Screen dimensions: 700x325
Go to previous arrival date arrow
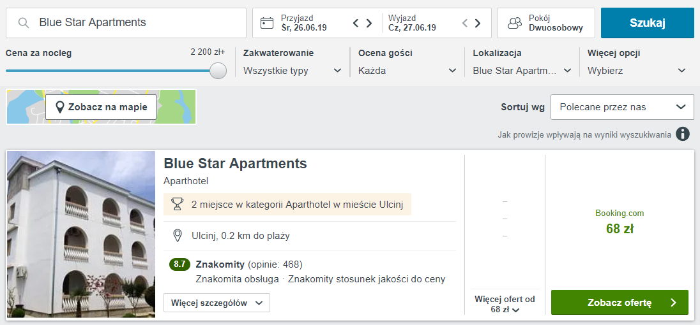coord(356,23)
